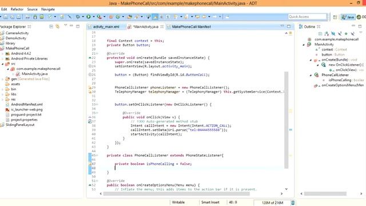Select PhoneCallListener class in Outline
Viewport: 366px width, 206px height.
coord(335,75)
